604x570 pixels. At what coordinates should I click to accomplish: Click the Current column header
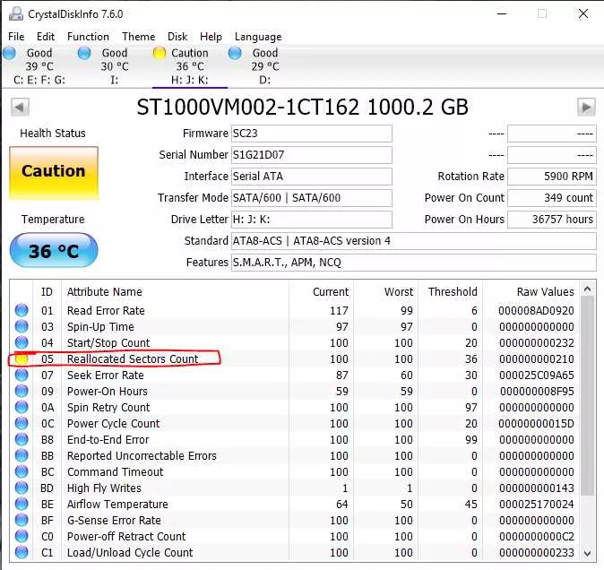pyautogui.click(x=331, y=292)
